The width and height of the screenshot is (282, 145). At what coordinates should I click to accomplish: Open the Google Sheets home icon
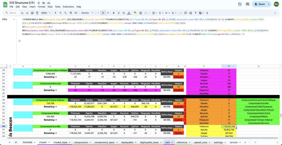pyautogui.click(x=5, y=5)
